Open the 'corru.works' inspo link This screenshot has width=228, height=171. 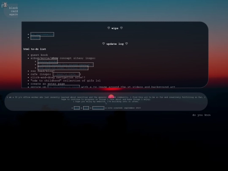tap(48, 61)
